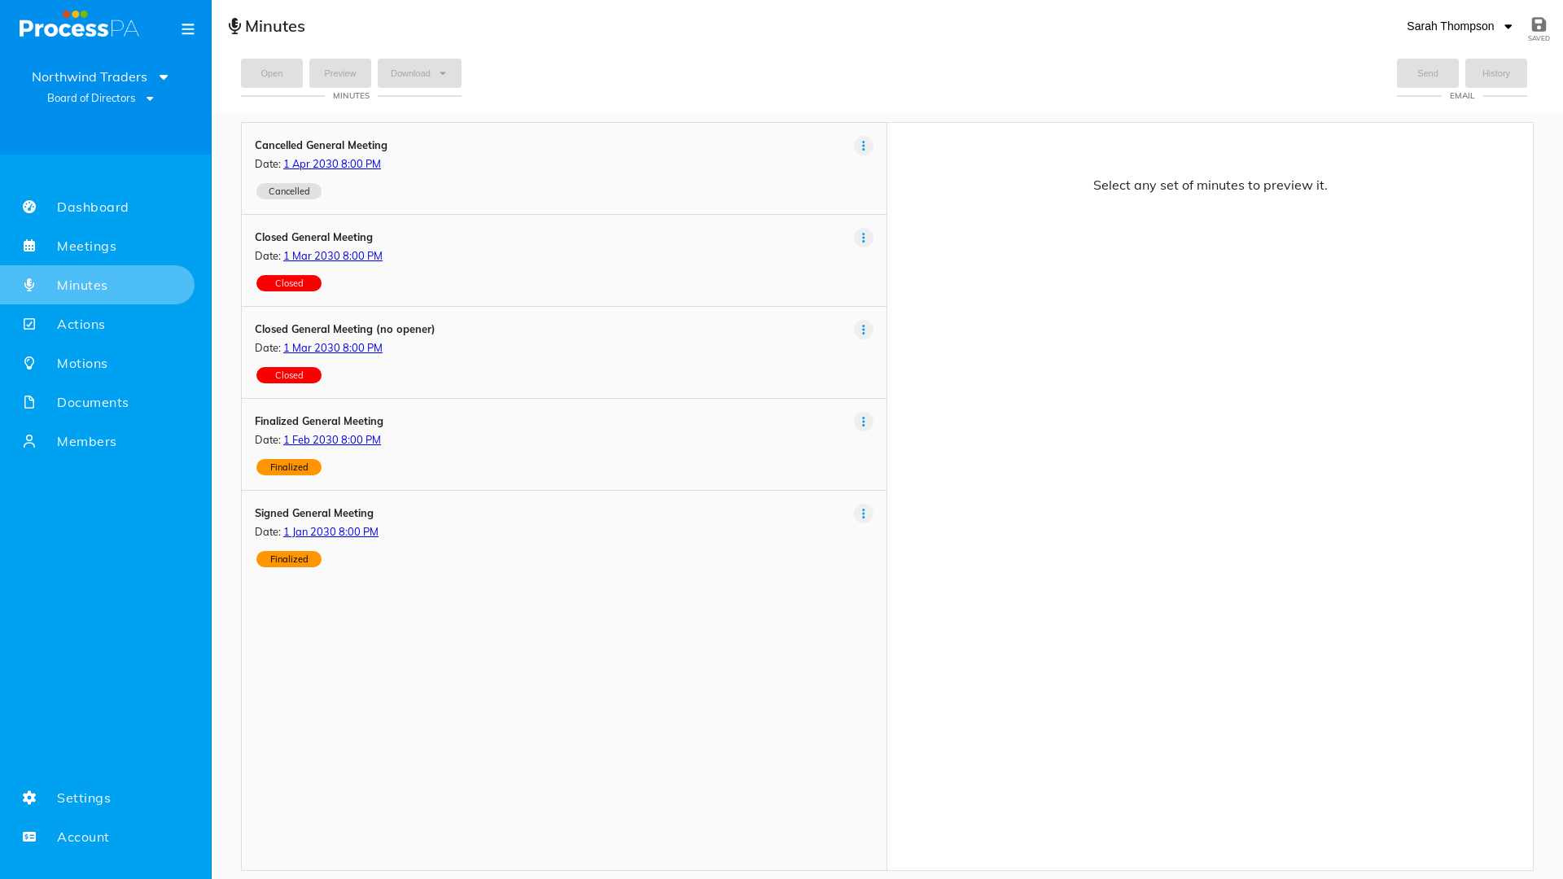Click the Documents file icon
This screenshot has width=1563, height=879.
click(29, 402)
